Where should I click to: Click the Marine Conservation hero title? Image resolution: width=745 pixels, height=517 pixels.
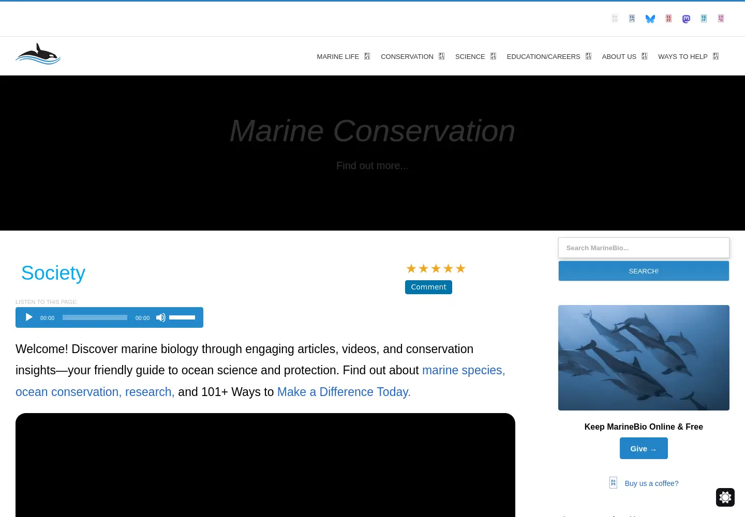coord(373,131)
